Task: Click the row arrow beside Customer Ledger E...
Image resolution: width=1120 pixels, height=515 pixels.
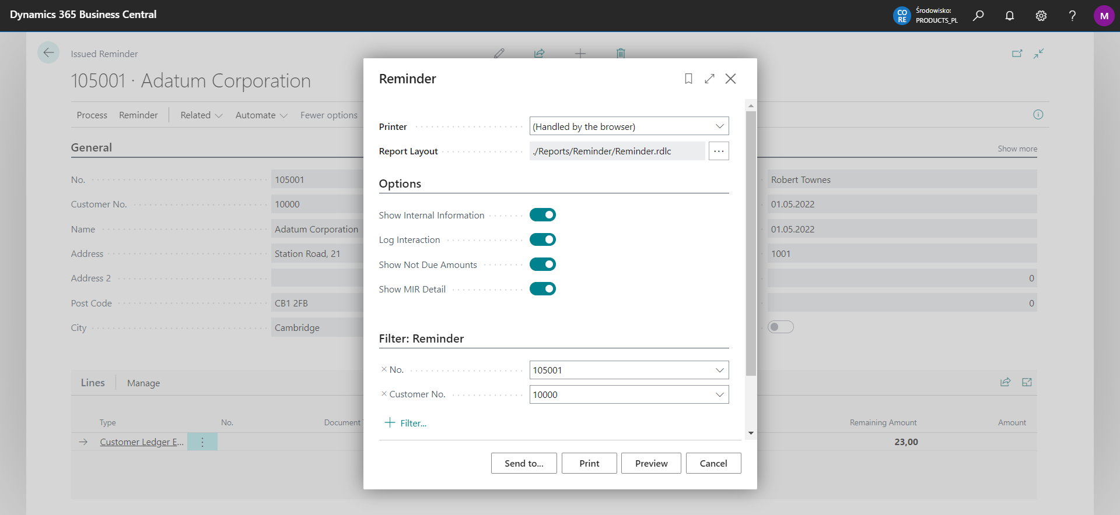Action: tap(83, 442)
